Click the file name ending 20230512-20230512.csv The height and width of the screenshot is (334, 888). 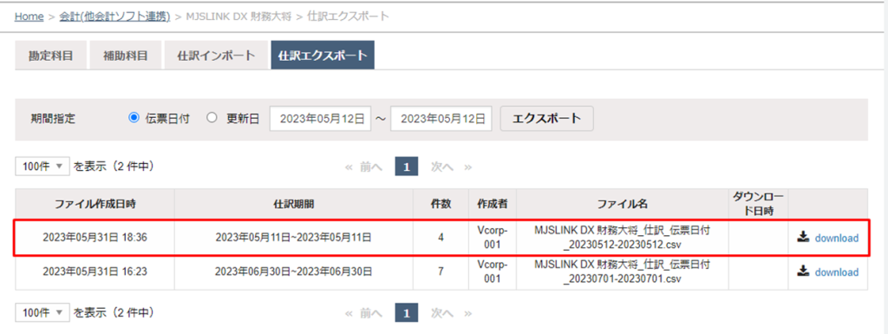(623, 238)
